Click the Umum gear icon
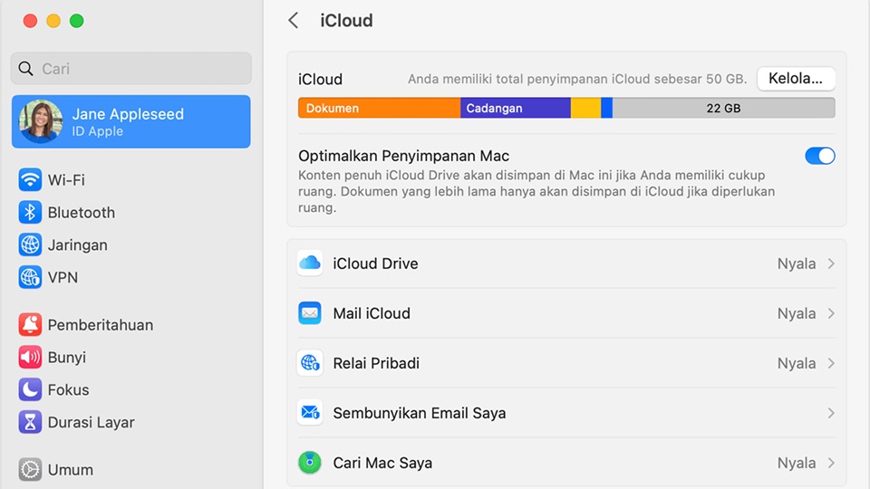This screenshot has width=870, height=489. [30, 470]
